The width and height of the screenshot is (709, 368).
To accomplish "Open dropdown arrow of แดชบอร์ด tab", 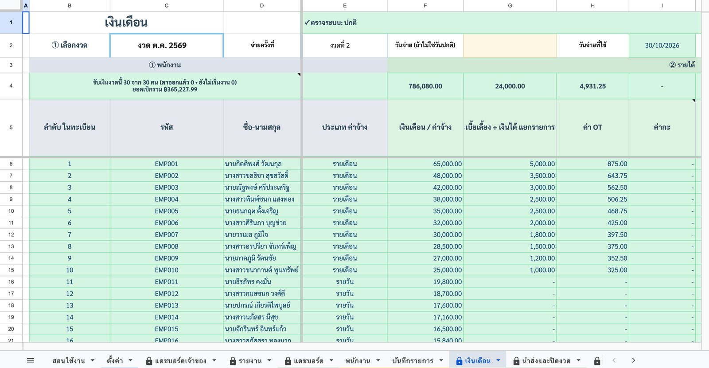I will coord(331,360).
